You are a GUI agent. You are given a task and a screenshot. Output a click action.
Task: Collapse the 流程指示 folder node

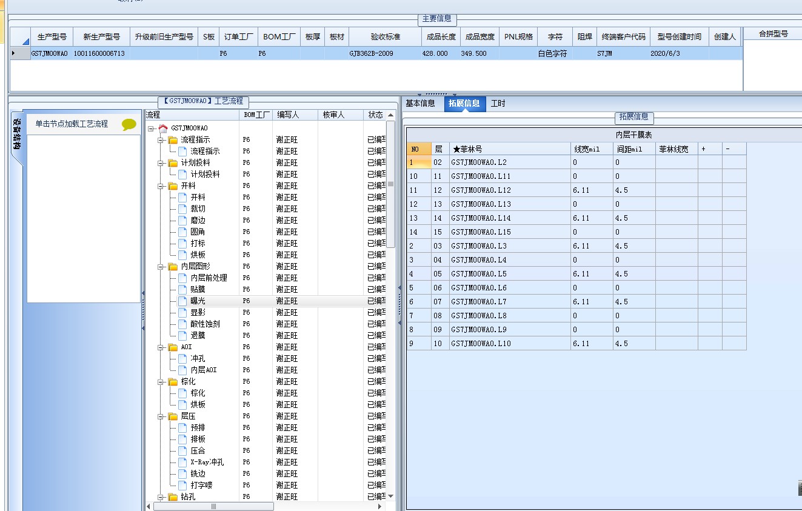(x=162, y=140)
